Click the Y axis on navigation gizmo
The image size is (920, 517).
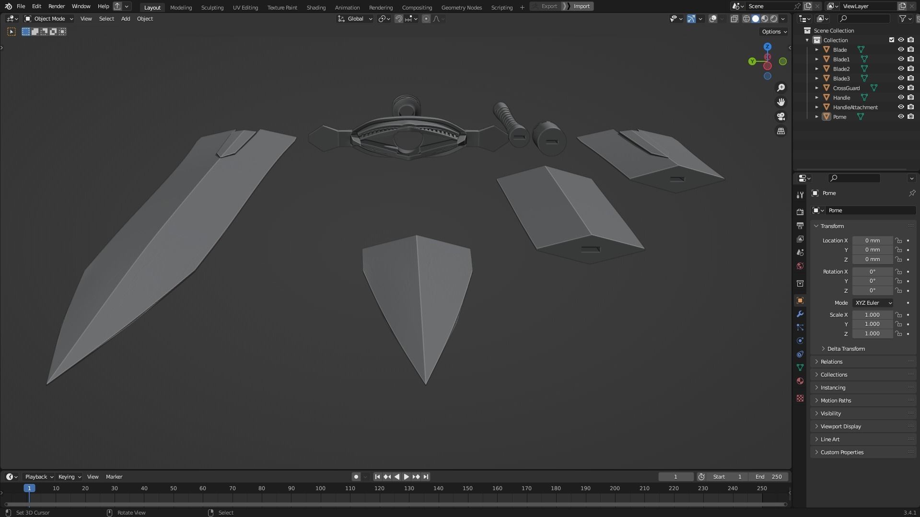[x=752, y=61]
